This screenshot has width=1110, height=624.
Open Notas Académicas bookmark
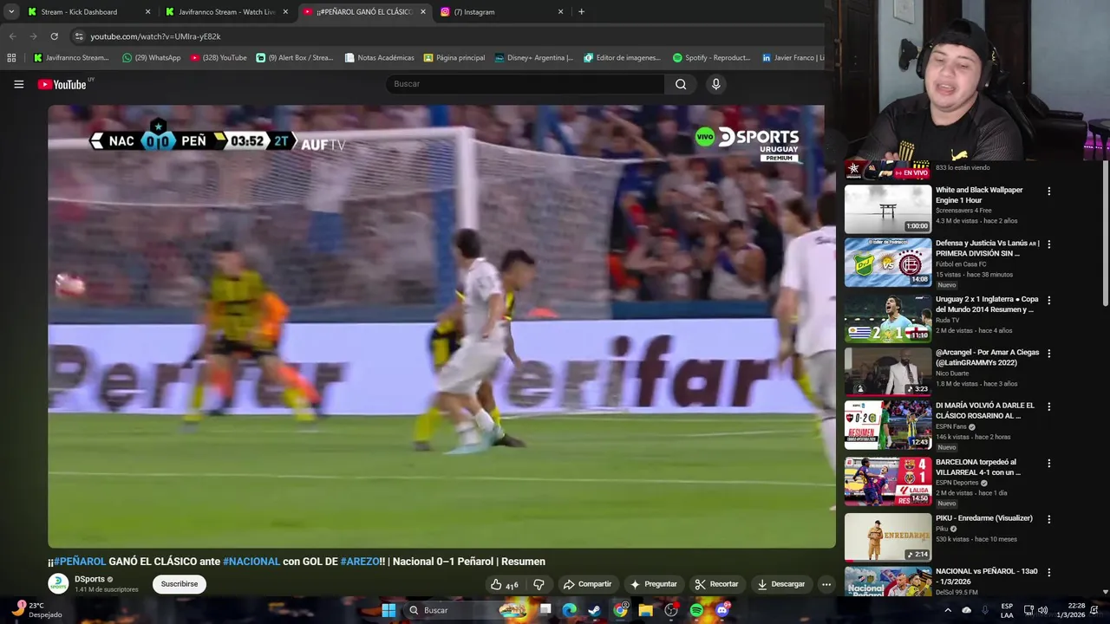pyautogui.click(x=379, y=58)
